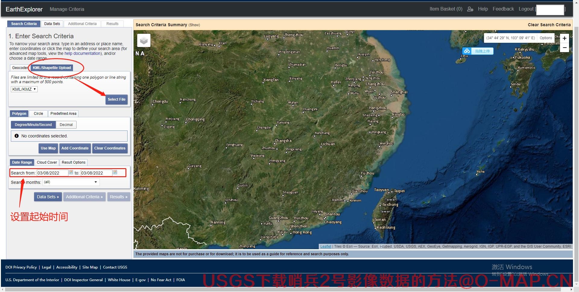Open the Search months dropdown
579x292 pixels.
71,182
